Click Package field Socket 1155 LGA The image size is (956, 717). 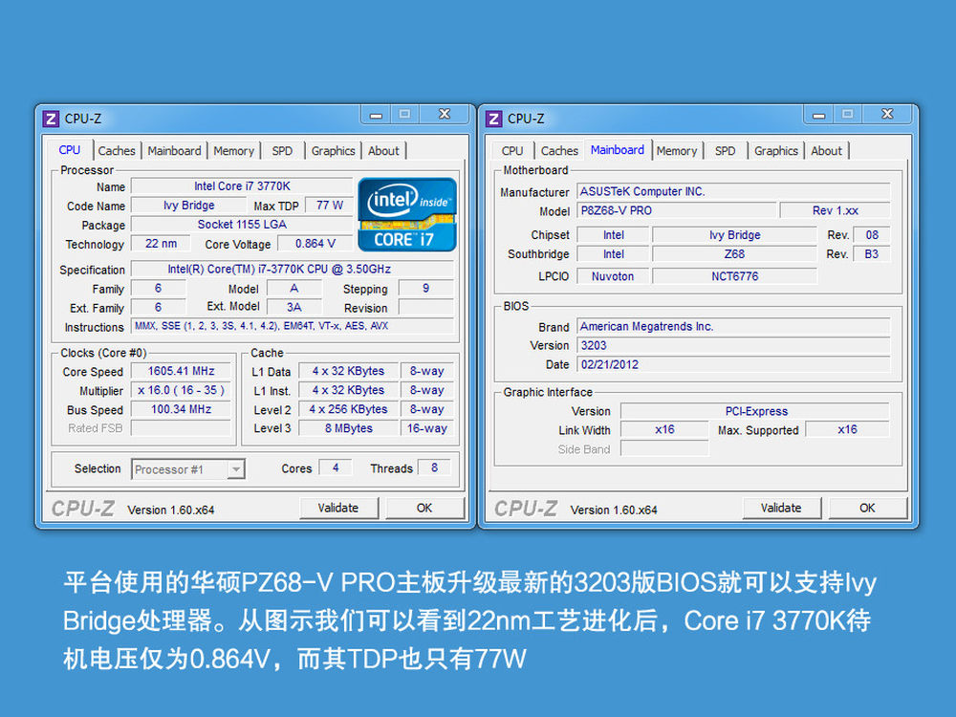pyautogui.click(x=242, y=225)
